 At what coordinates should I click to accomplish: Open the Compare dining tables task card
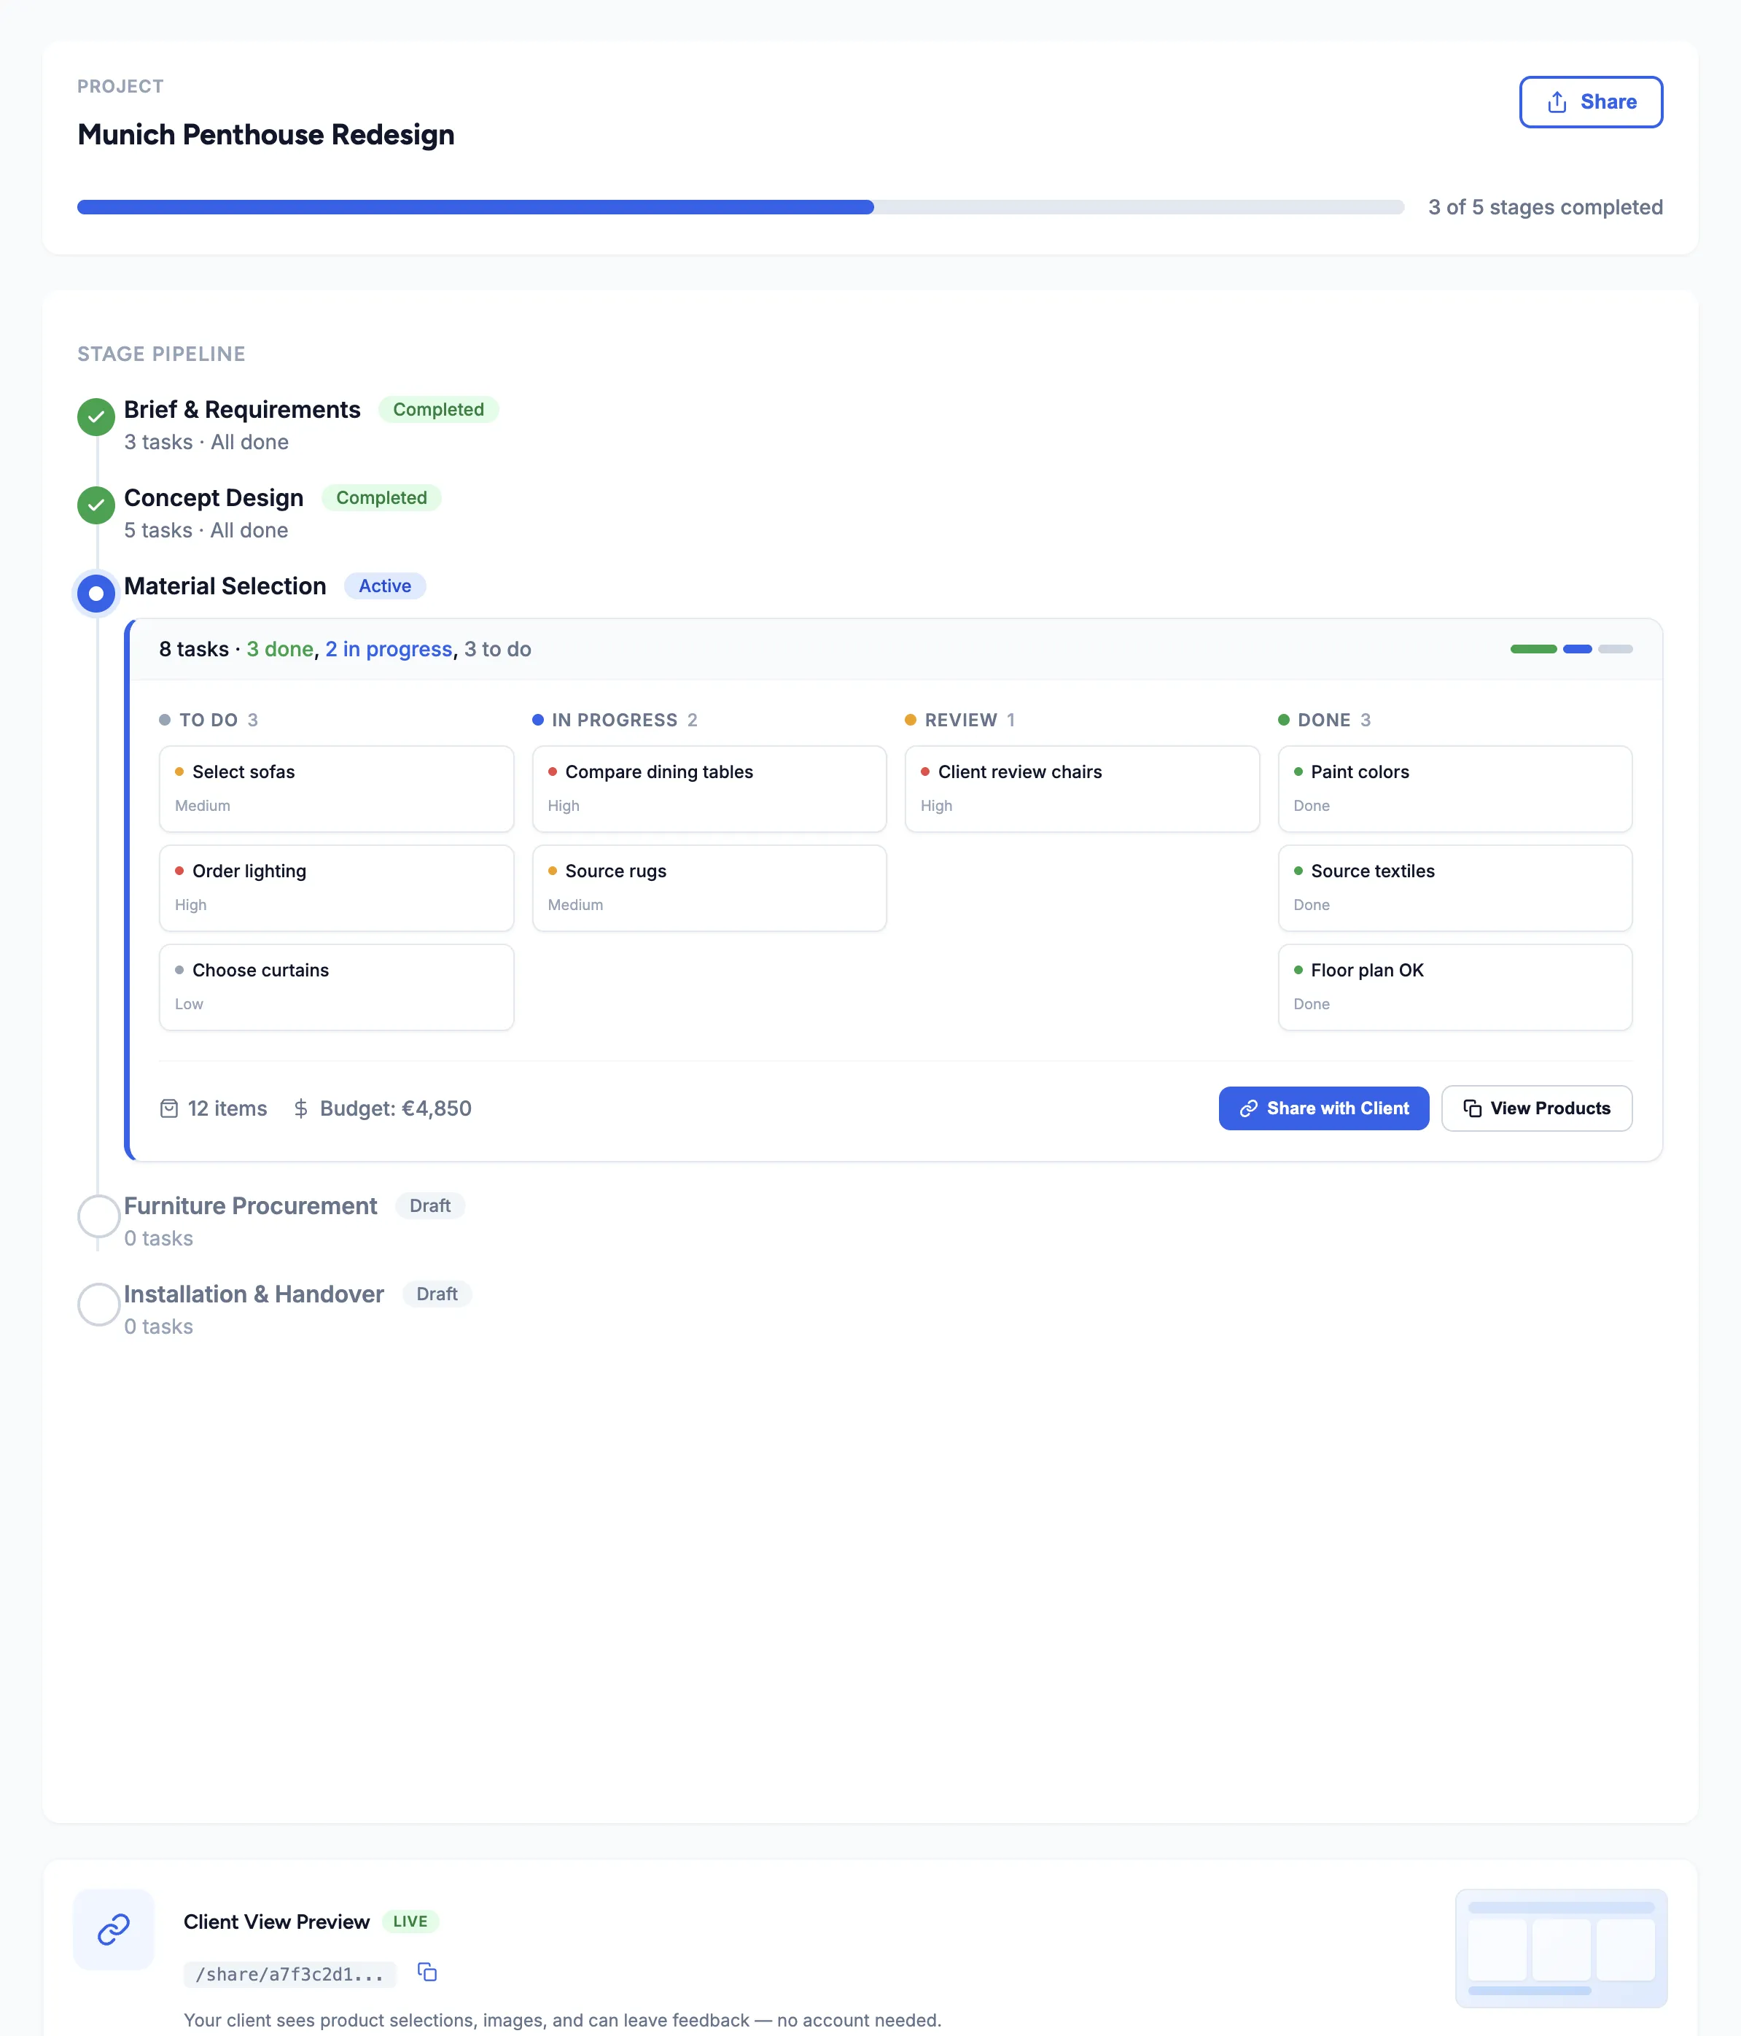coord(709,788)
